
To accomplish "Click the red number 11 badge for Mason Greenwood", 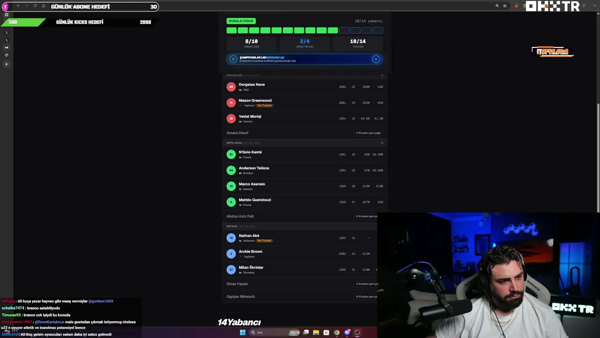I will pos(231,103).
